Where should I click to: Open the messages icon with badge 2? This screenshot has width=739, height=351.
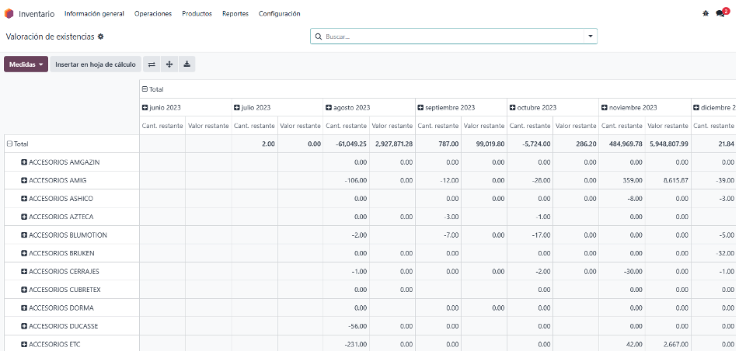point(722,13)
